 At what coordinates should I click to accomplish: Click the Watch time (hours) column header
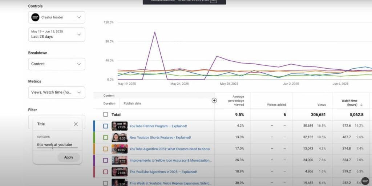click(x=349, y=102)
